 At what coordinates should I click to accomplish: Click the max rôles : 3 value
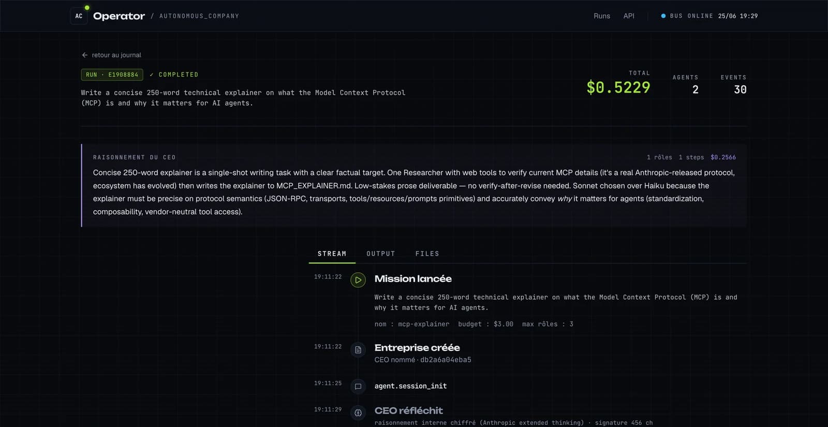pos(548,324)
